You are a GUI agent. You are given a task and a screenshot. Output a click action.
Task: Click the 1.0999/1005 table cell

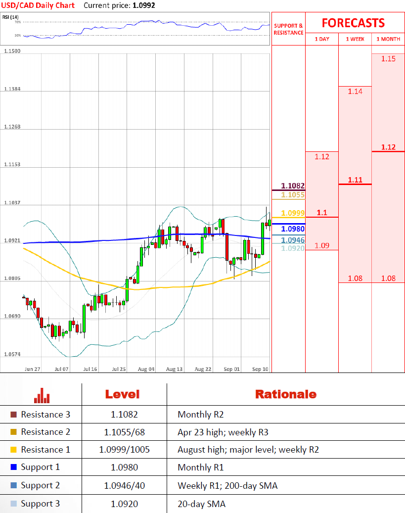pyautogui.click(x=124, y=450)
